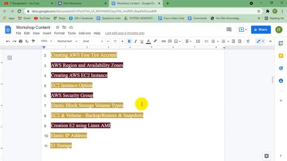
Task: Expand numbered list options arrow
Action: pos(228,41)
